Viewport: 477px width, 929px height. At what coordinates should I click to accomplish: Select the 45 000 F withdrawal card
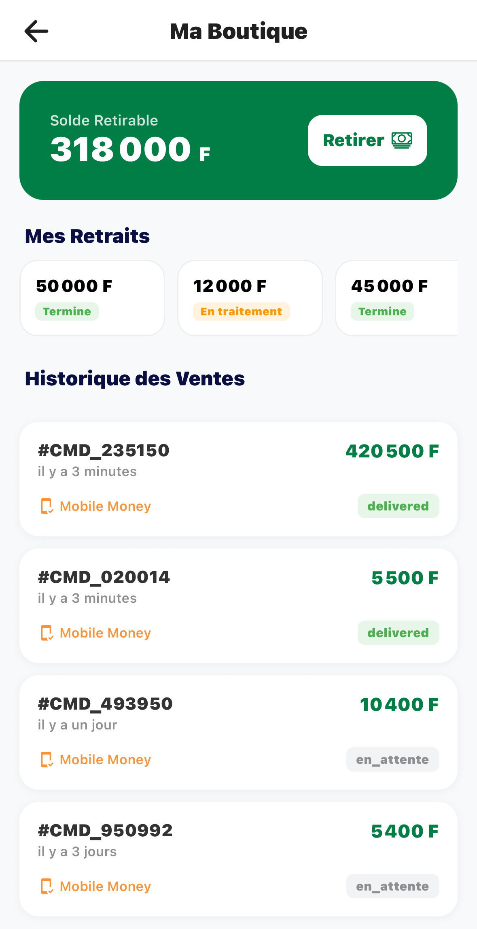[x=396, y=298]
